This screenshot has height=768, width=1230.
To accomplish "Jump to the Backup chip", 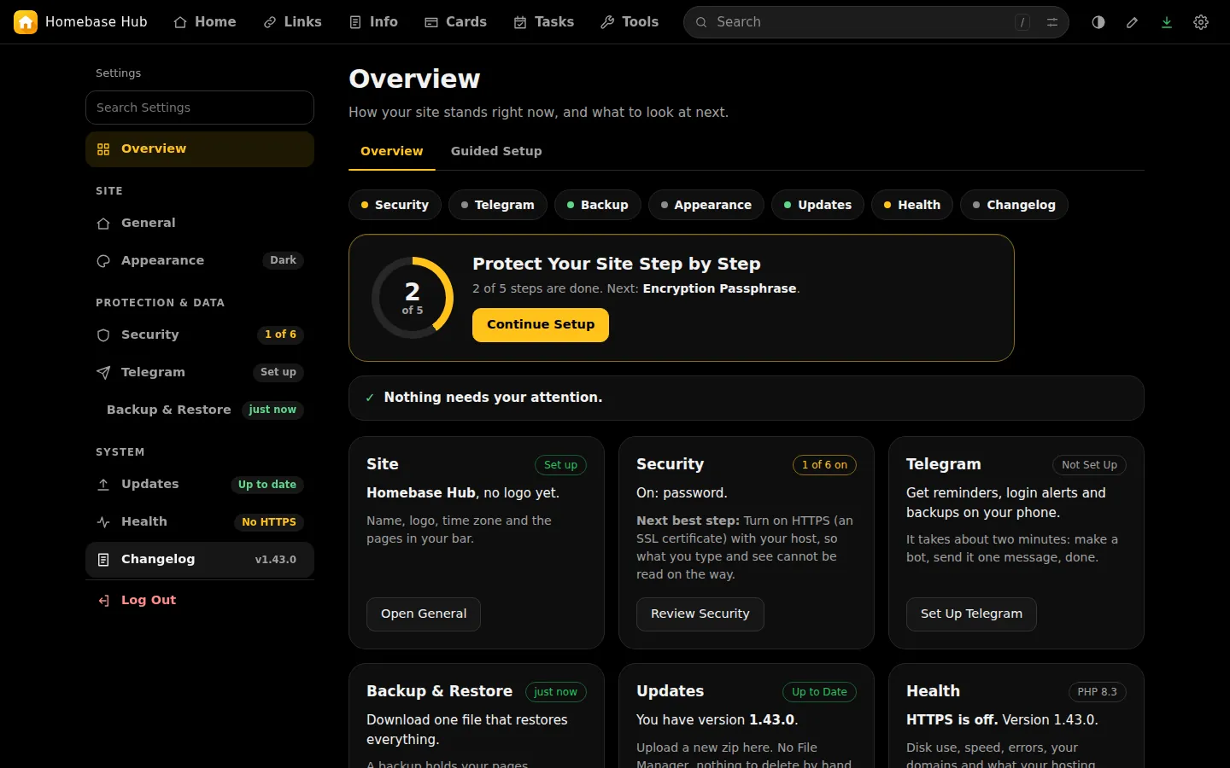I will coord(598,205).
